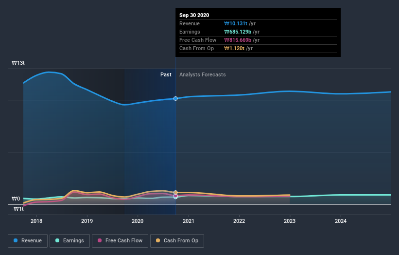The height and width of the screenshot is (255, 399).
Task: Click the ₩13t y-axis label
Action: coord(18,63)
